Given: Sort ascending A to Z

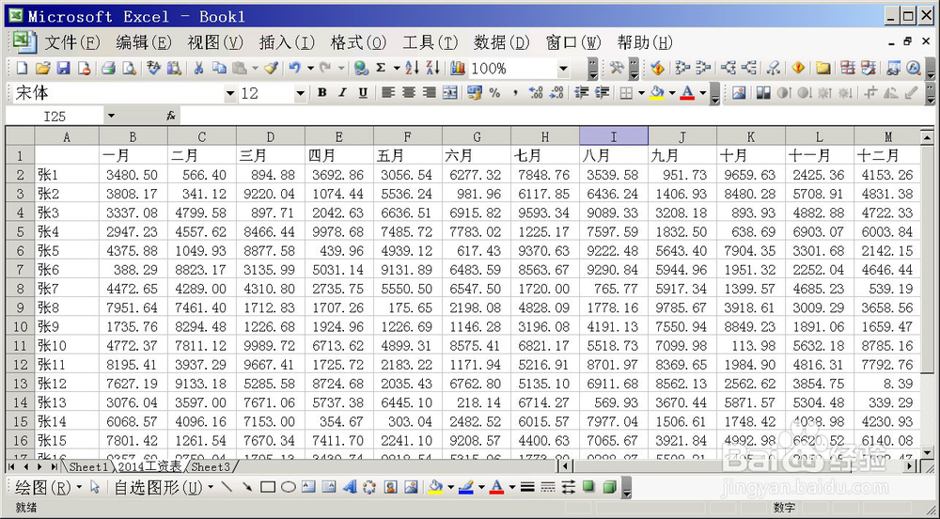Looking at the screenshot, I should (412, 69).
